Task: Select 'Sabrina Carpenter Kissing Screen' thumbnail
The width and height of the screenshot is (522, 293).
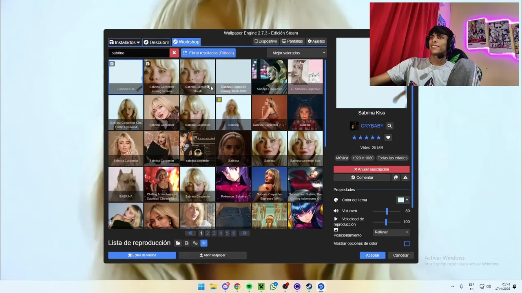Action: tap(161, 77)
